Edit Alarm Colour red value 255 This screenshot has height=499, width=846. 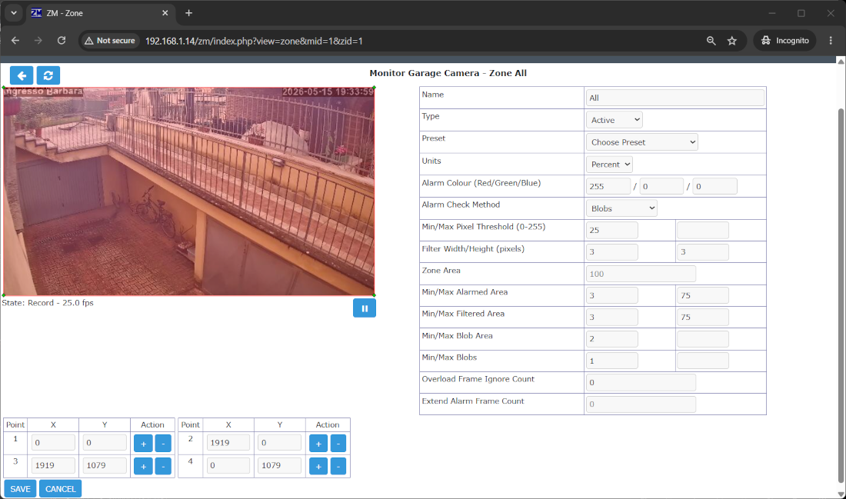(608, 186)
